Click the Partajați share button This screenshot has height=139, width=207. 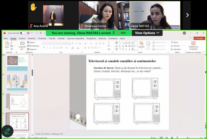tap(199, 38)
